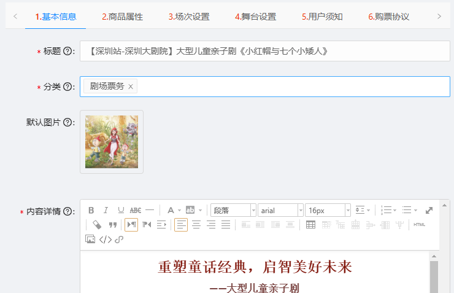Center align the text
The image size is (454, 293).
pos(196,225)
